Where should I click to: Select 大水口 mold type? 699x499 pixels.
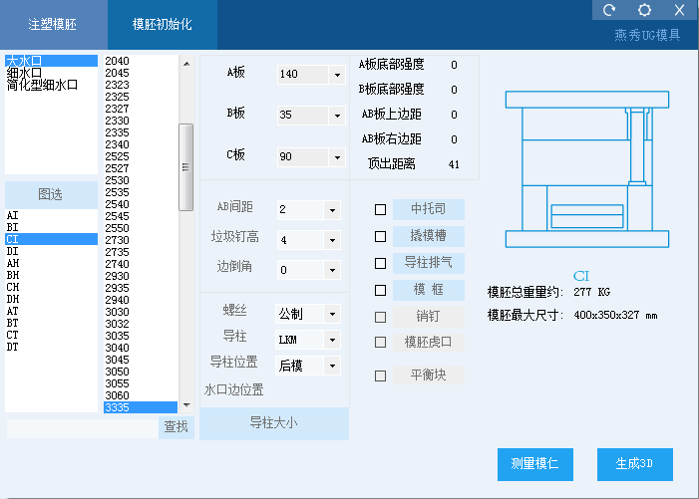pos(51,61)
